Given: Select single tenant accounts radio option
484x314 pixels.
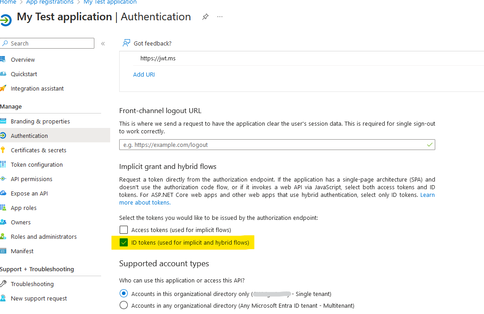Looking at the screenshot, I should pyautogui.click(x=123, y=293).
